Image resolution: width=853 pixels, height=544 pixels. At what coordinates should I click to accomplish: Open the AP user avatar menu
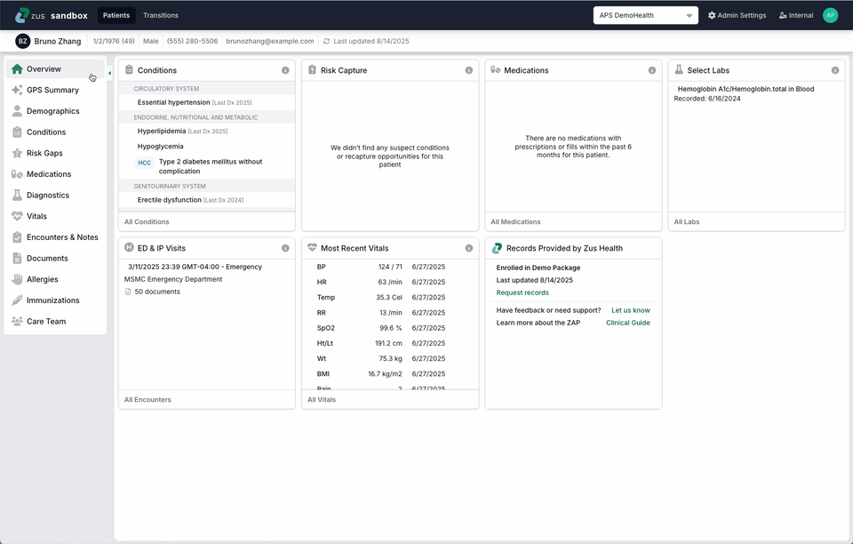pyautogui.click(x=830, y=15)
